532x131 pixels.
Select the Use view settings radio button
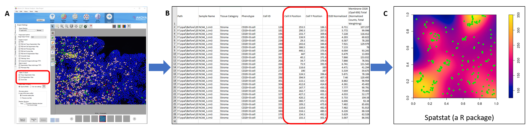click(31, 87)
